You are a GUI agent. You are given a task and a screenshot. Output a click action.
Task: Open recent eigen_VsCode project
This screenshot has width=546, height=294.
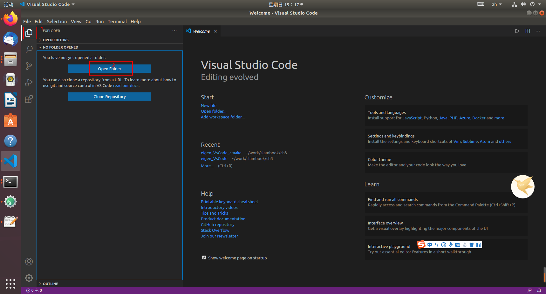tap(214, 158)
